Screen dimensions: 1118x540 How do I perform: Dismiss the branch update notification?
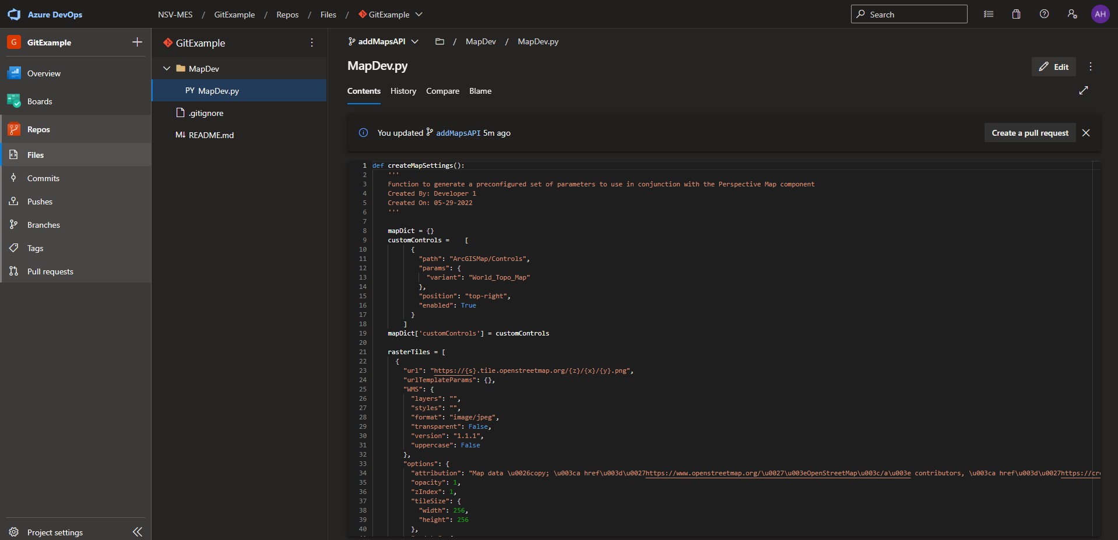tap(1086, 133)
